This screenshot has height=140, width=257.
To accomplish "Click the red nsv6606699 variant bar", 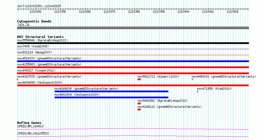I will click(x=133, y=85).
